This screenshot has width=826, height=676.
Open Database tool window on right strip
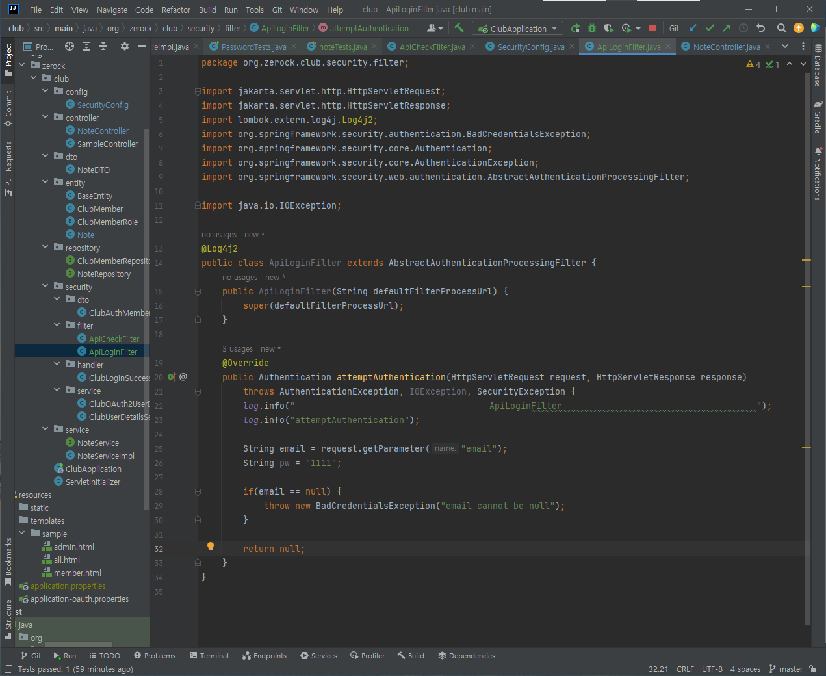tap(818, 66)
